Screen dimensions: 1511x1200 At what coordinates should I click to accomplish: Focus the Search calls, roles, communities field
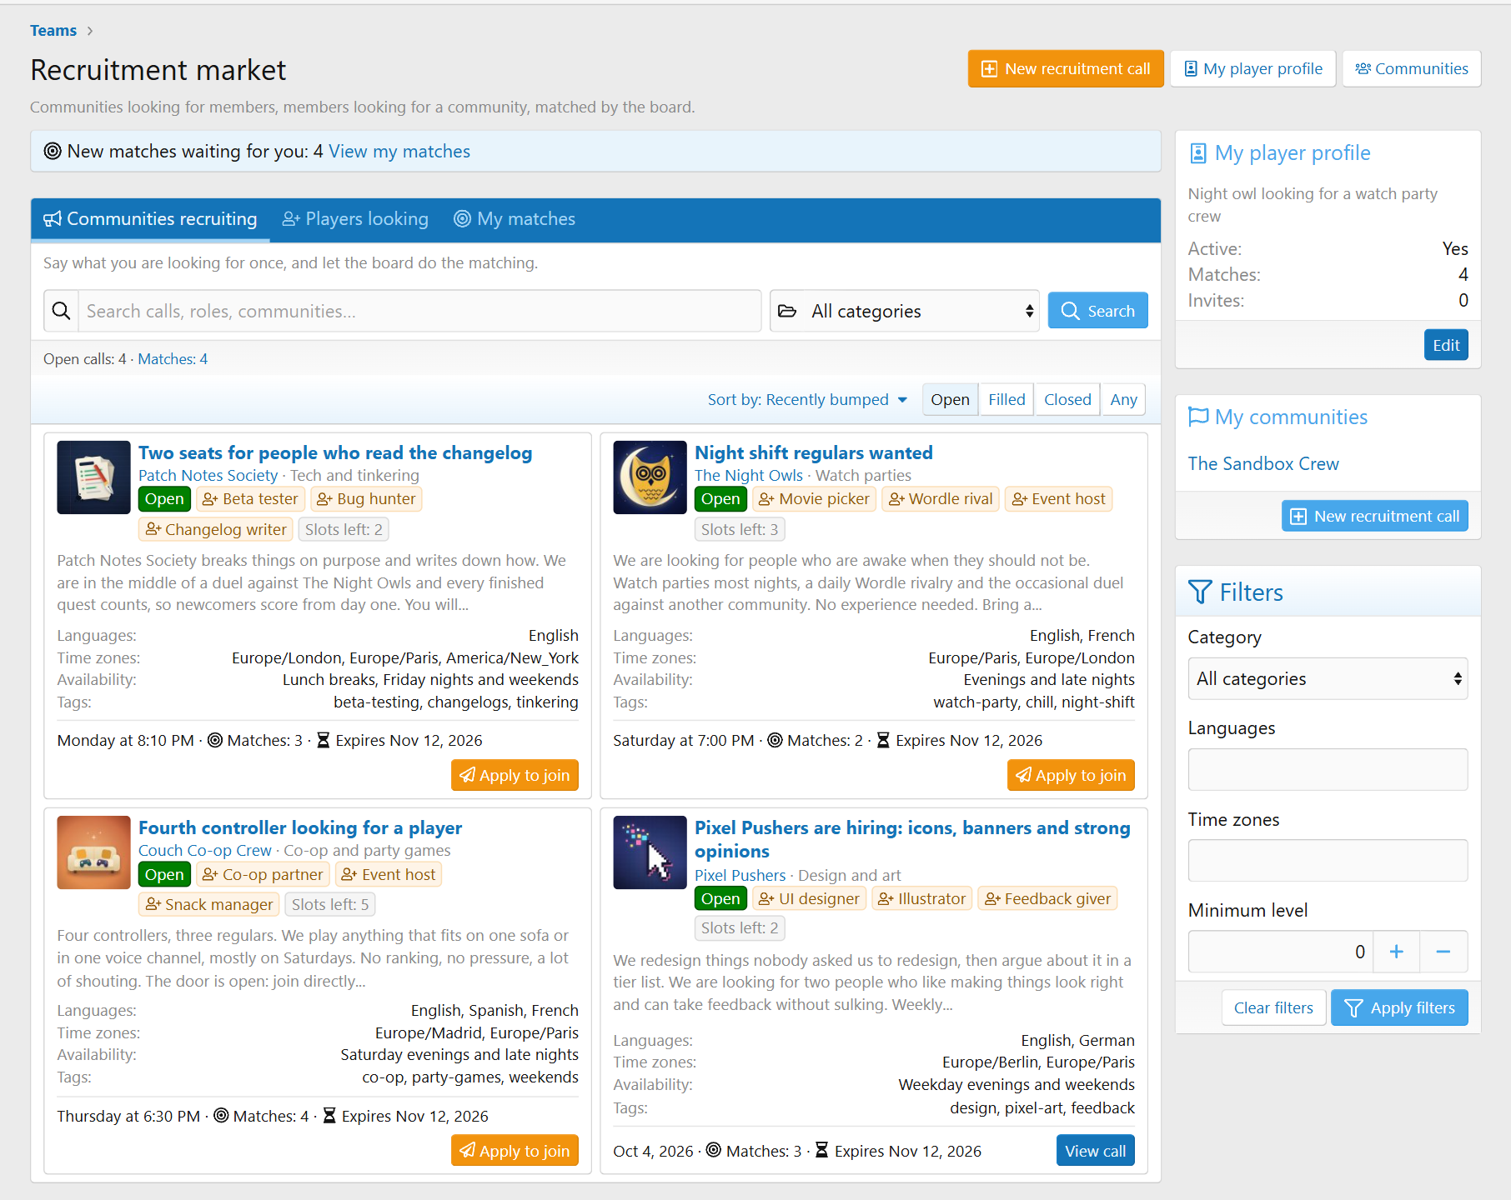419,311
